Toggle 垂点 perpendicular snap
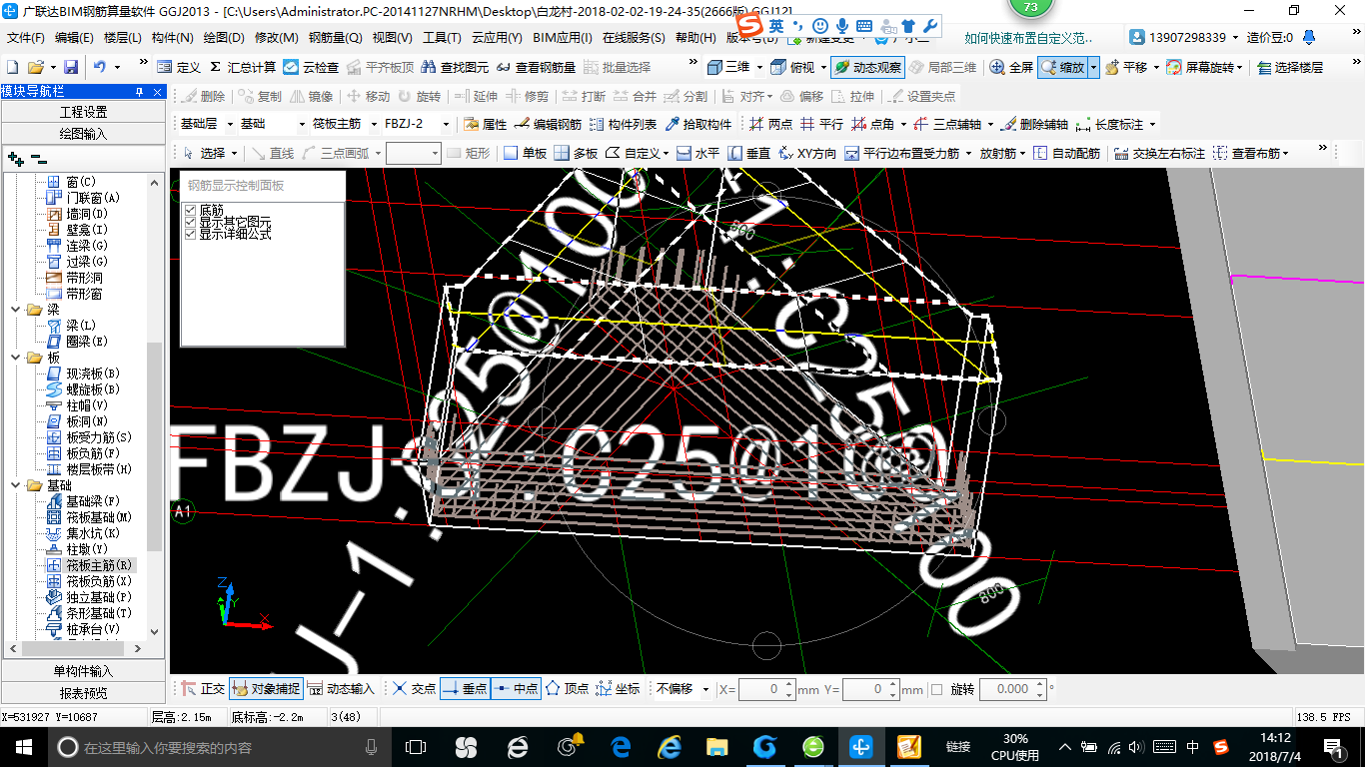The width and height of the screenshot is (1365, 767). 465,689
